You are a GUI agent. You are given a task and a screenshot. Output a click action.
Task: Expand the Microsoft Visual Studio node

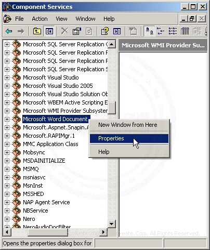click(7, 77)
